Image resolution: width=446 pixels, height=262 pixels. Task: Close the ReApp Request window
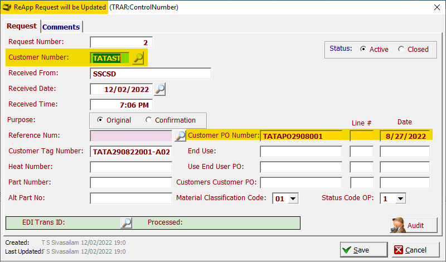[437, 7]
